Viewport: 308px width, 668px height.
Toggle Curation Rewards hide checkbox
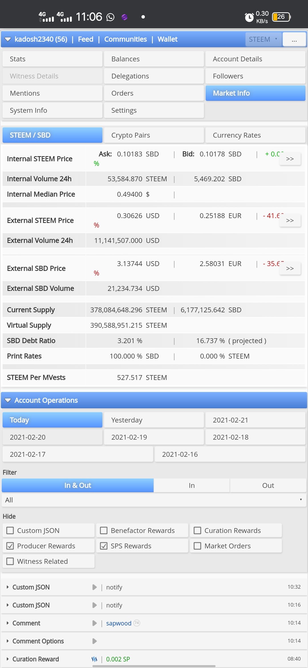(x=197, y=530)
